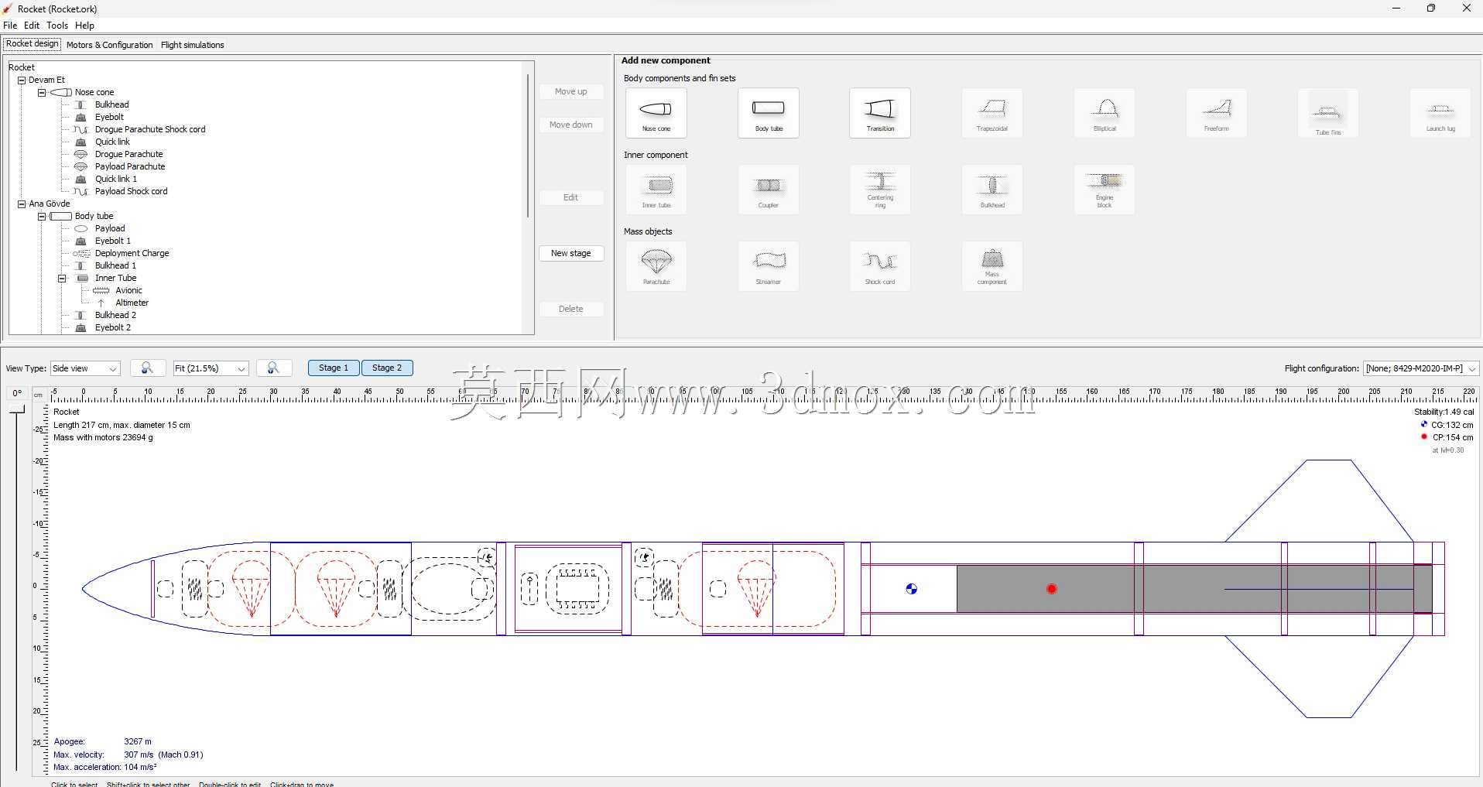Zoom out the rocket view
The height and width of the screenshot is (787, 1483).
coord(148,368)
